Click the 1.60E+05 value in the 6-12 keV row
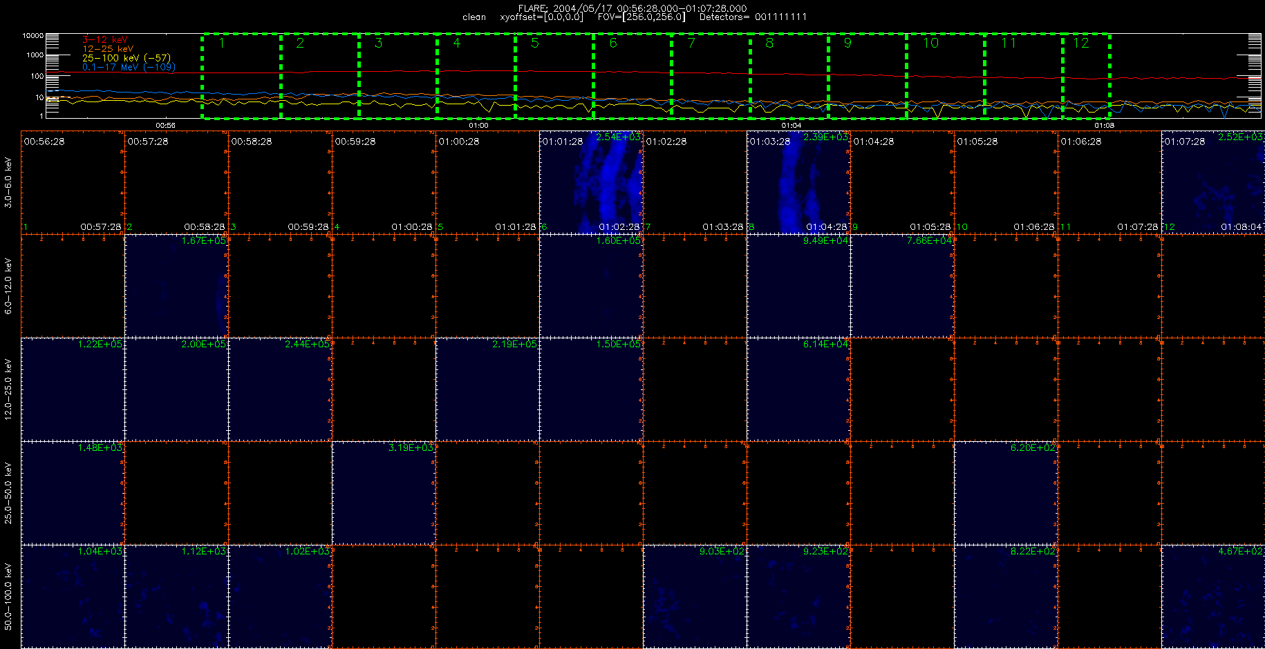Screen dimensions: 1265x649 (x=618, y=241)
